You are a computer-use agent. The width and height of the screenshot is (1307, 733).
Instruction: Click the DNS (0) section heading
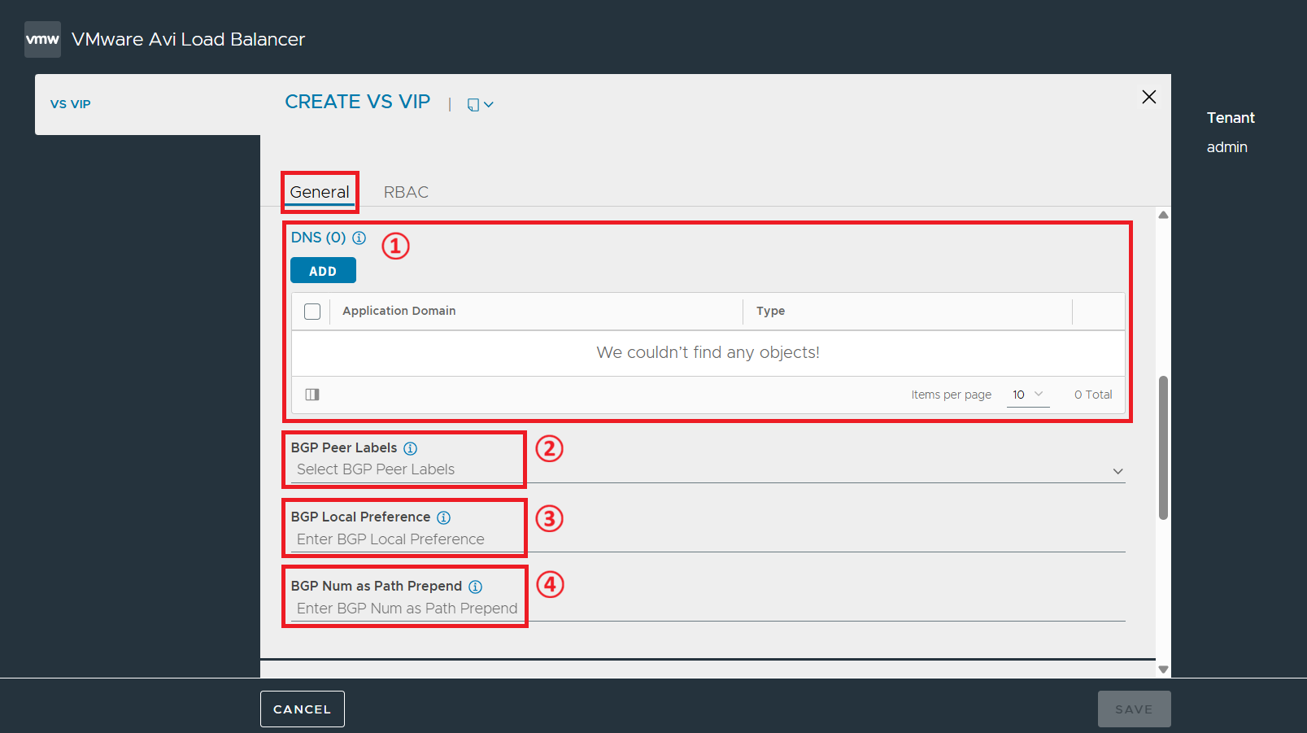(x=318, y=238)
